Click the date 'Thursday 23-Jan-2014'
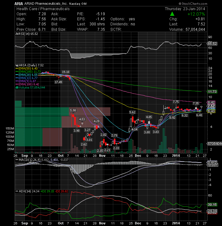The height and width of the screenshot is (226, 222). point(185,9)
